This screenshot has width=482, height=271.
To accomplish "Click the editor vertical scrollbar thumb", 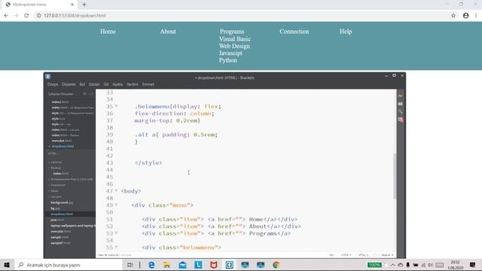I will pyautogui.click(x=395, y=176).
